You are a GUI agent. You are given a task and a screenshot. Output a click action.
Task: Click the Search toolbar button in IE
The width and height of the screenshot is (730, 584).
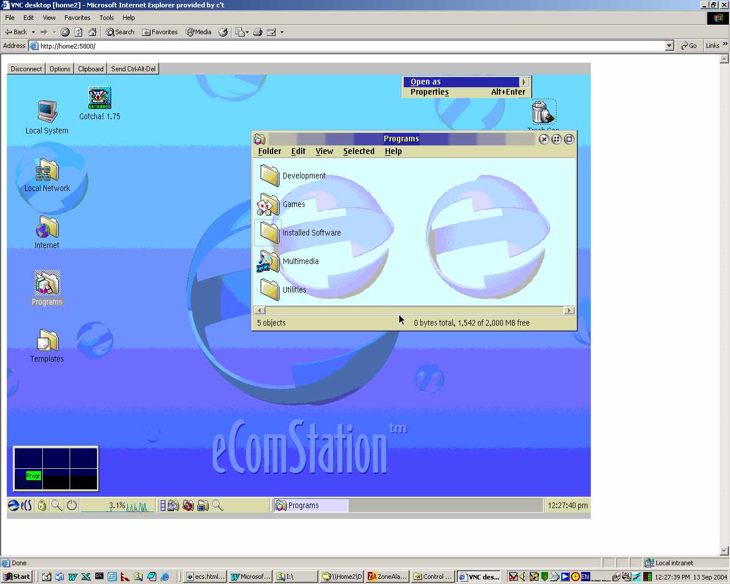pos(120,32)
